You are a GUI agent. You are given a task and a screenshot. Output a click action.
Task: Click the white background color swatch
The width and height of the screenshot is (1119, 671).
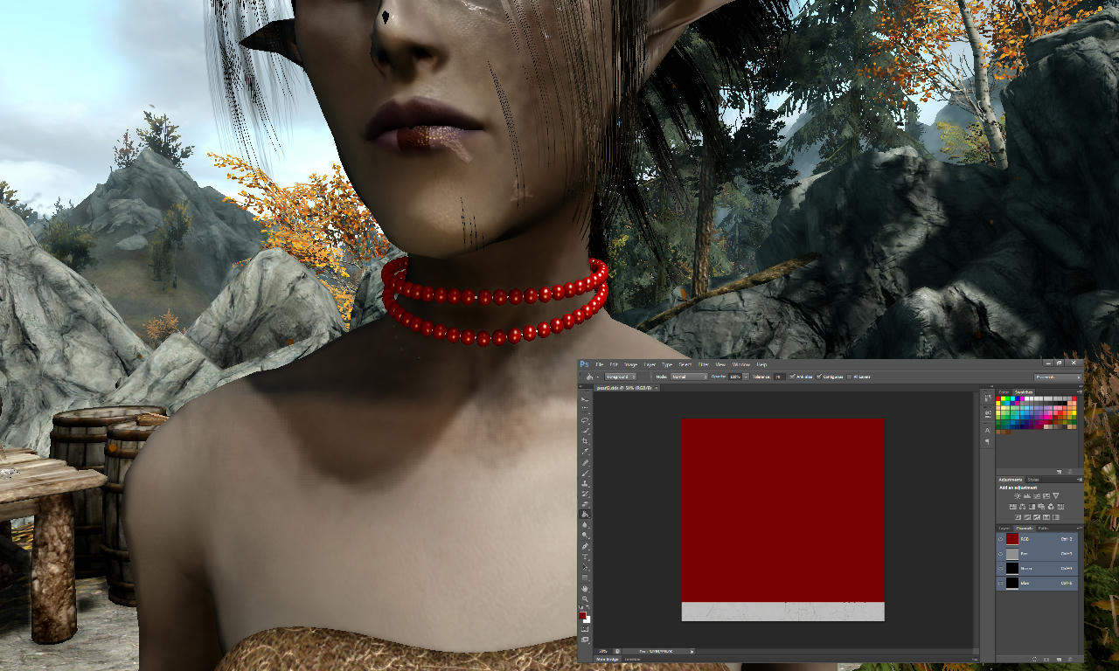tap(587, 619)
